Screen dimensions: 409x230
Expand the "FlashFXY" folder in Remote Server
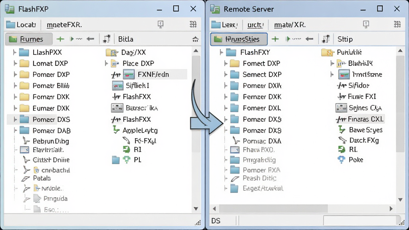point(221,52)
